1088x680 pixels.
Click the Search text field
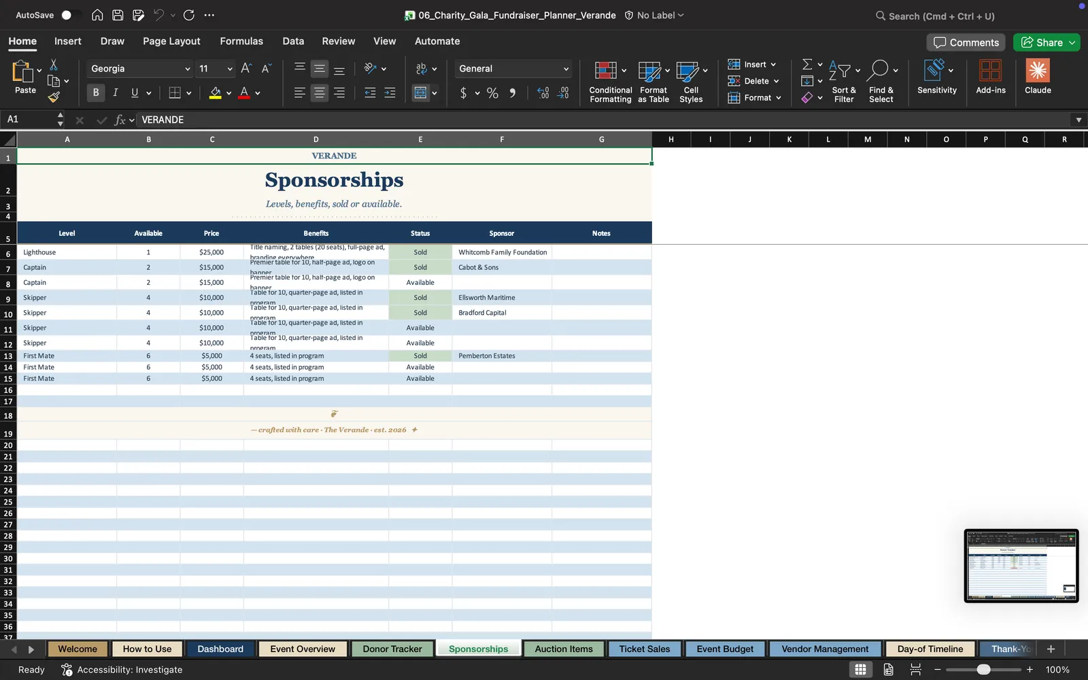click(x=942, y=16)
